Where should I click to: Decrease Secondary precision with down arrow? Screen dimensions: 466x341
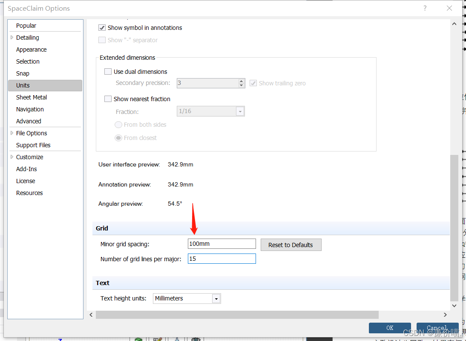click(242, 85)
